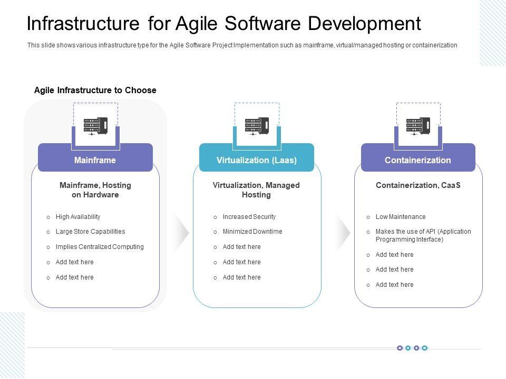Click the last teal dot in footer
Screen dimensions: 506x379
[424, 348]
